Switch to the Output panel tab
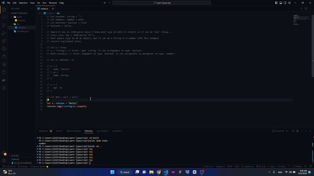 click(x=59, y=131)
